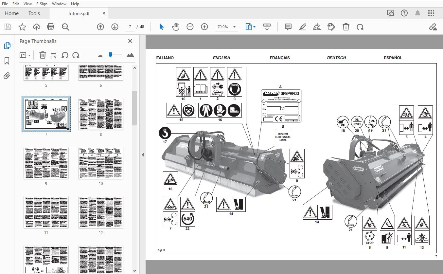The image size is (443, 274).
Task: Click the upload to cloud icon
Action: [36, 27]
